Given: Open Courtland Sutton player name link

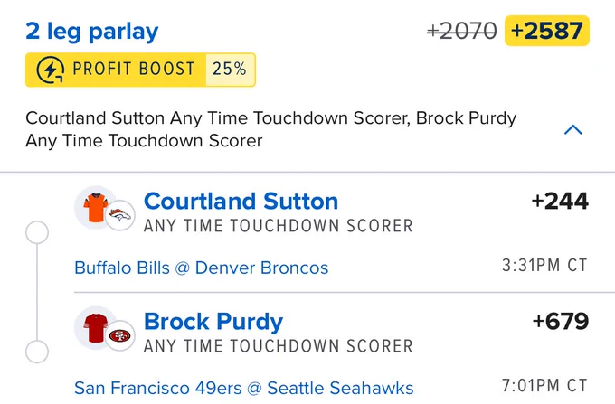Looking at the screenshot, I should tap(241, 201).
